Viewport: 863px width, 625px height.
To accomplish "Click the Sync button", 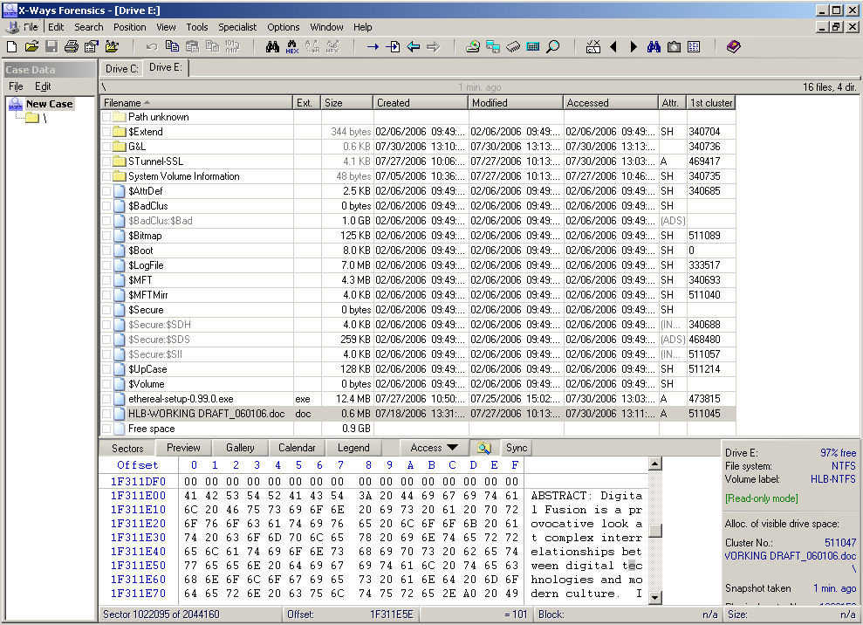I will [517, 448].
